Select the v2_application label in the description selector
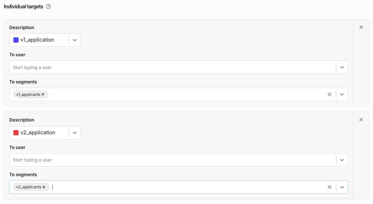This screenshot has width=373, height=204. coord(37,132)
